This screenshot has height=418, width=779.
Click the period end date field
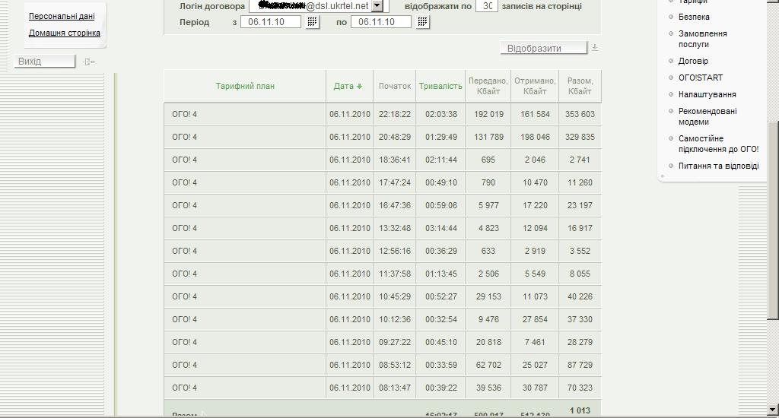[x=381, y=22]
